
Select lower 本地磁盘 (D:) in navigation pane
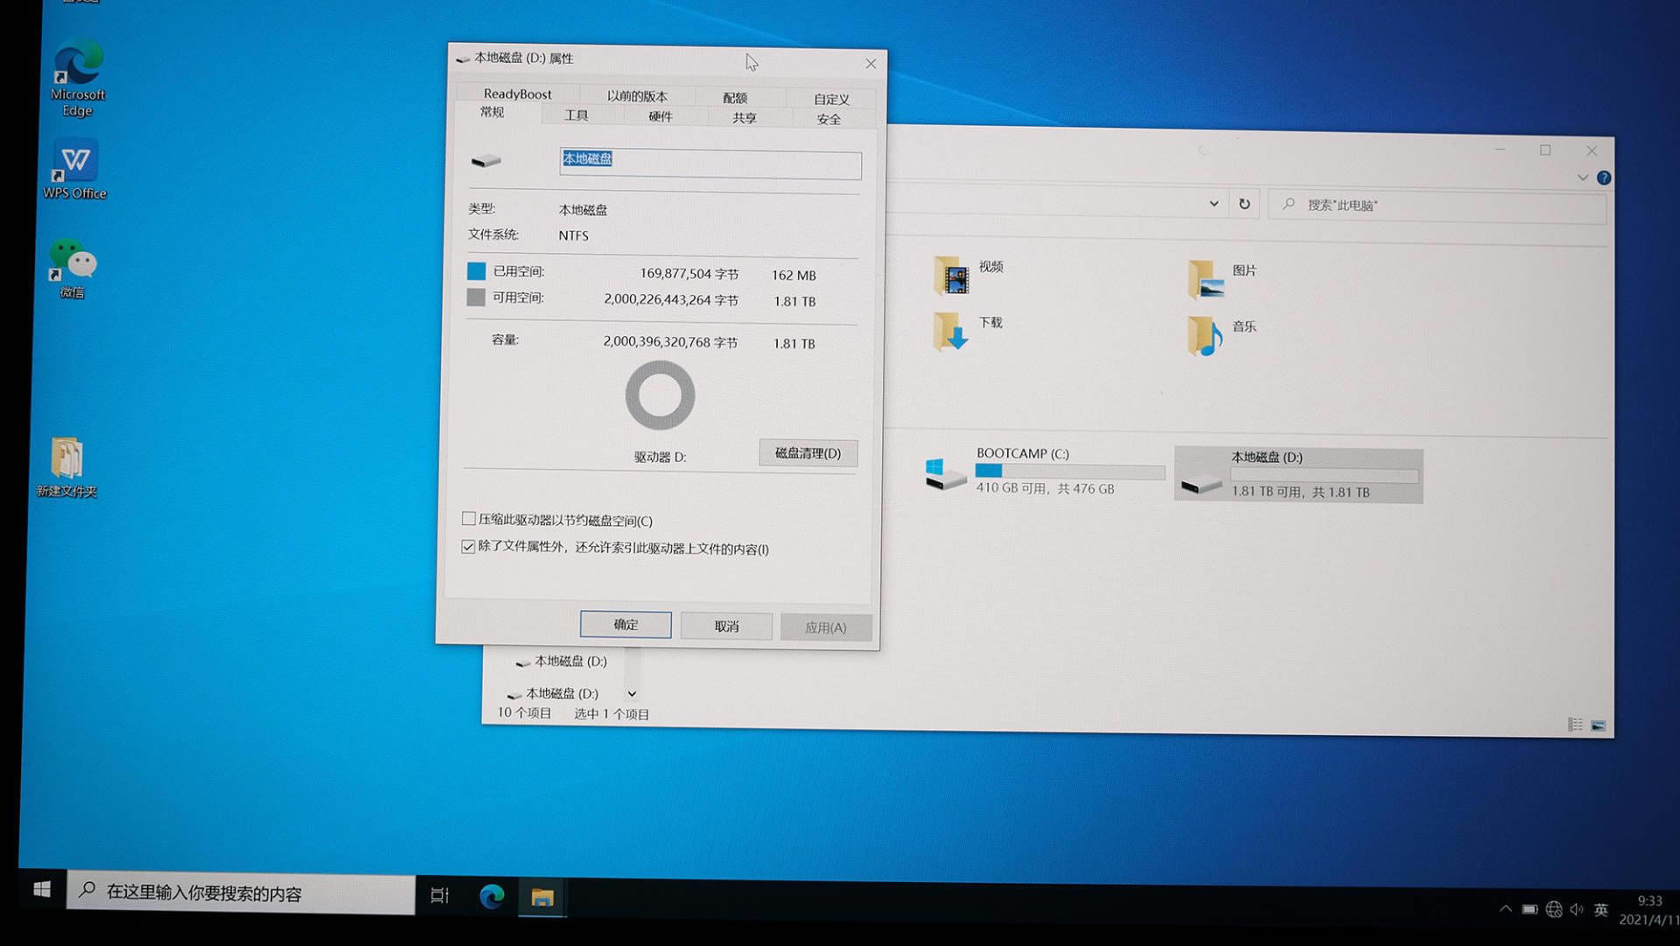click(x=554, y=693)
